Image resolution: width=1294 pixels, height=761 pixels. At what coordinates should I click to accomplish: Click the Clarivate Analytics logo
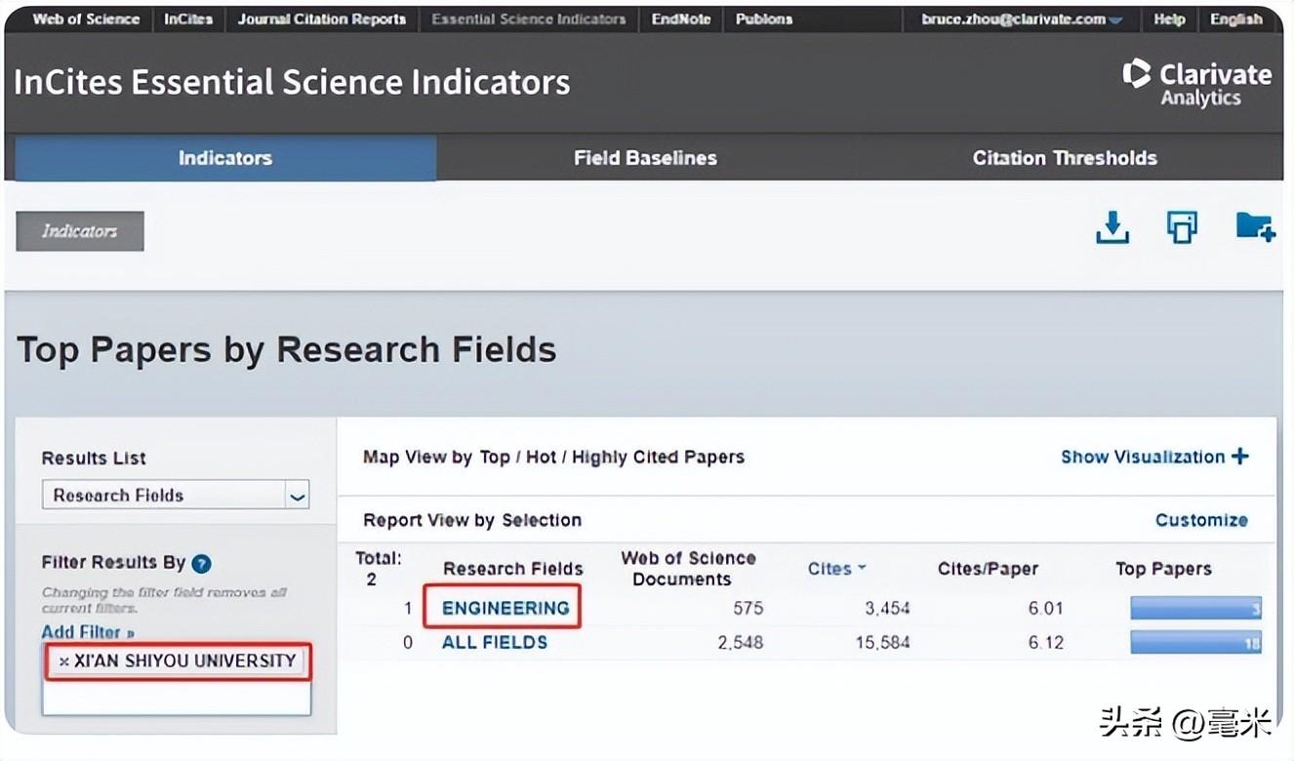pos(1196,84)
